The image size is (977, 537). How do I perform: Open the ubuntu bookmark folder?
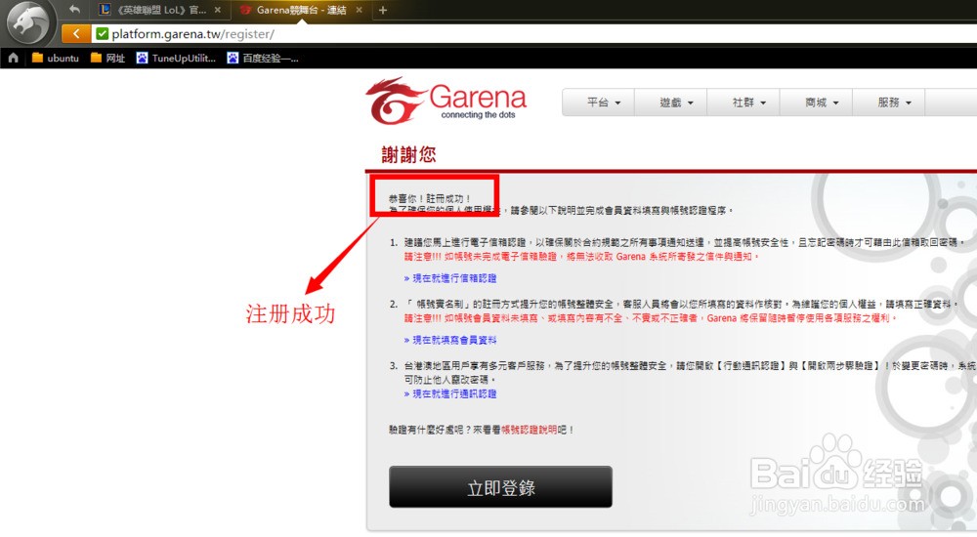tap(56, 58)
